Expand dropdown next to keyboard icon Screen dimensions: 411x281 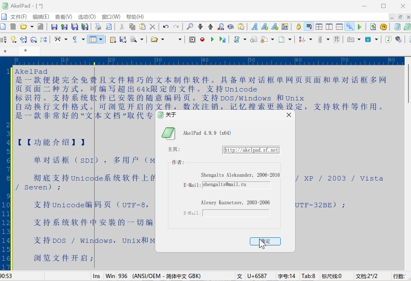pyautogui.click(x=359, y=39)
